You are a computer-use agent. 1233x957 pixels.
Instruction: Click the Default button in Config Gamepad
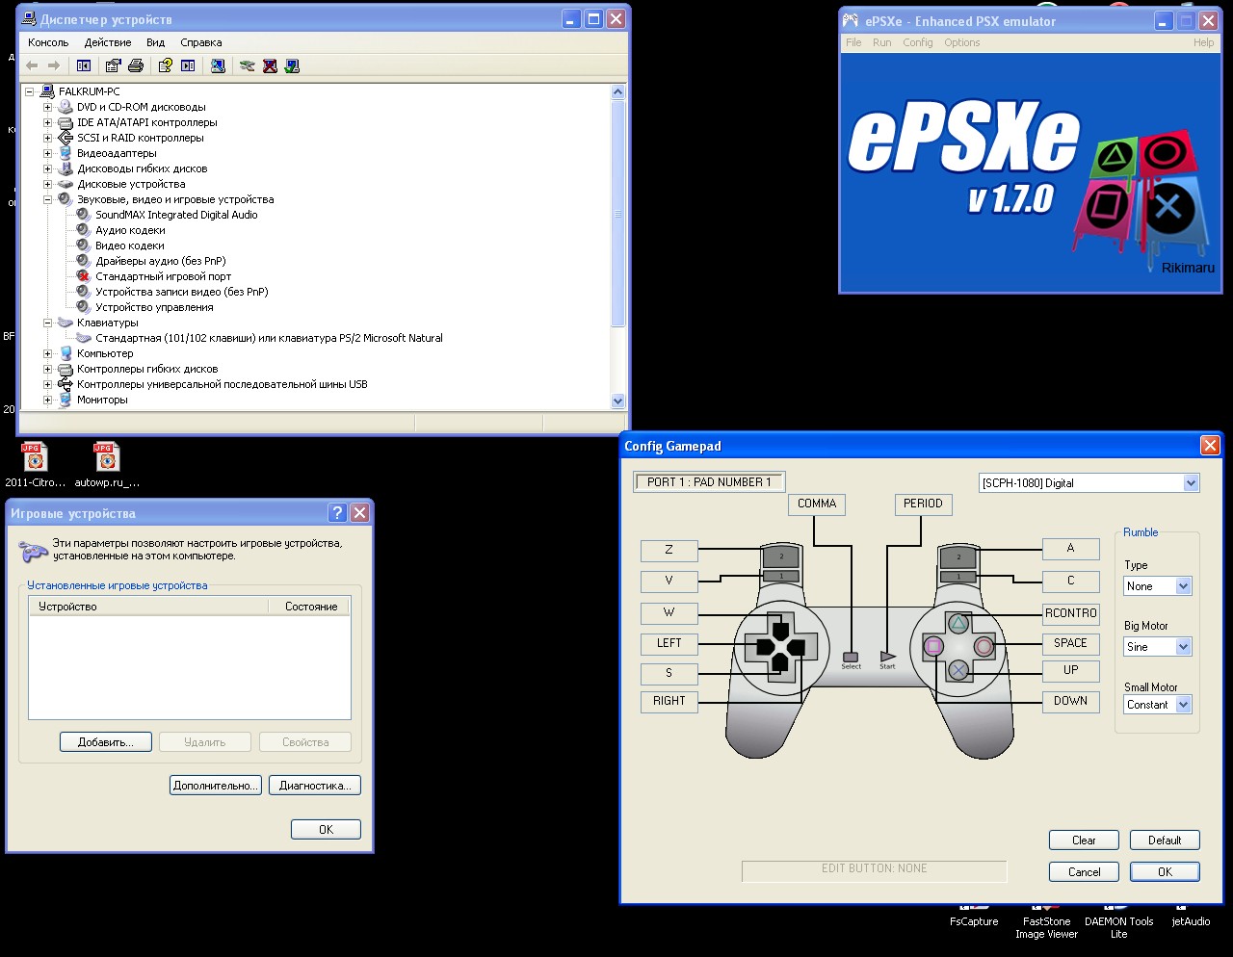click(1165, 840)
